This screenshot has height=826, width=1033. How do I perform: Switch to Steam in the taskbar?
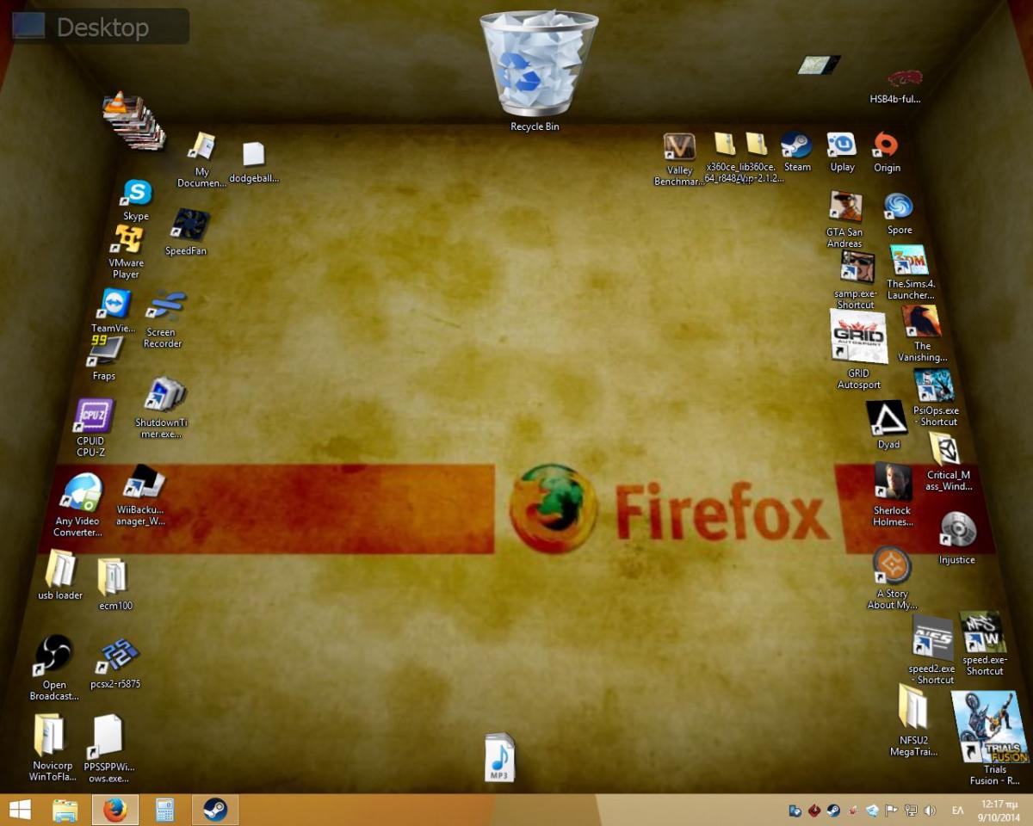tap(214, 810)
